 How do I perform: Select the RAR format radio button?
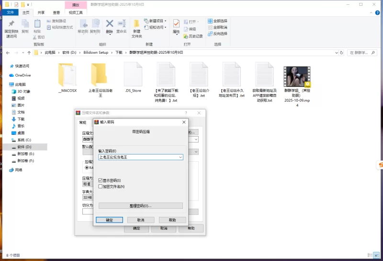pos(87,167)
